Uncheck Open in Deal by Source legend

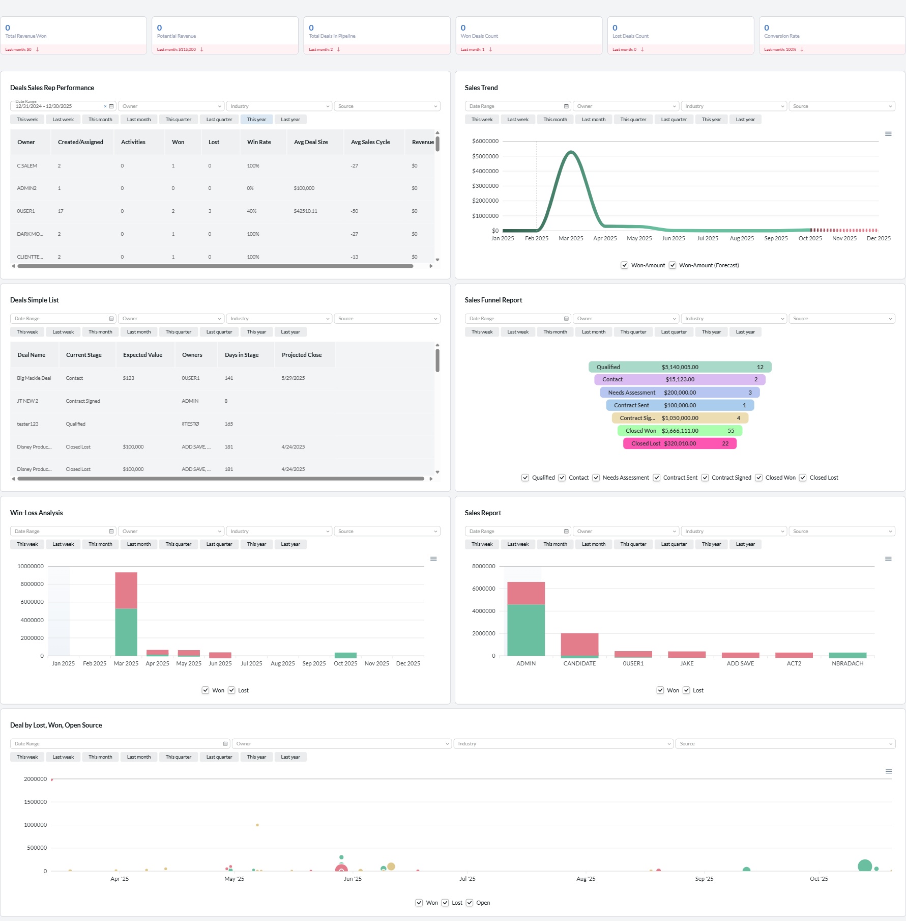pyautogui.click(x=470, y=903)
